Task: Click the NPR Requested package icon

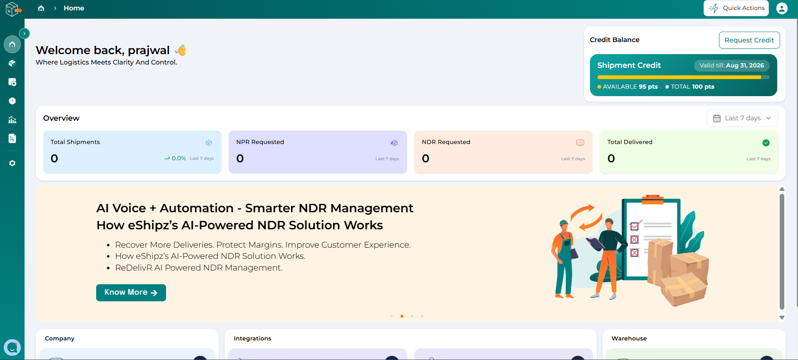Action: coord(394,143)
